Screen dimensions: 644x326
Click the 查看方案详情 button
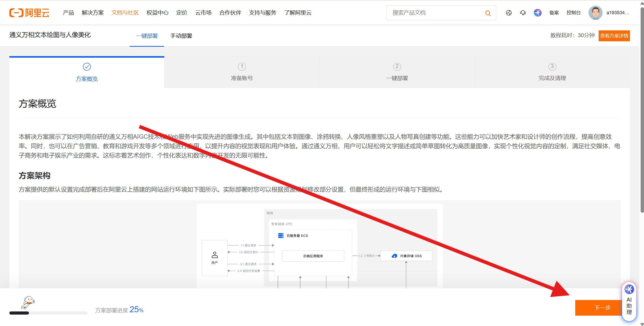[x=614, y=36]
